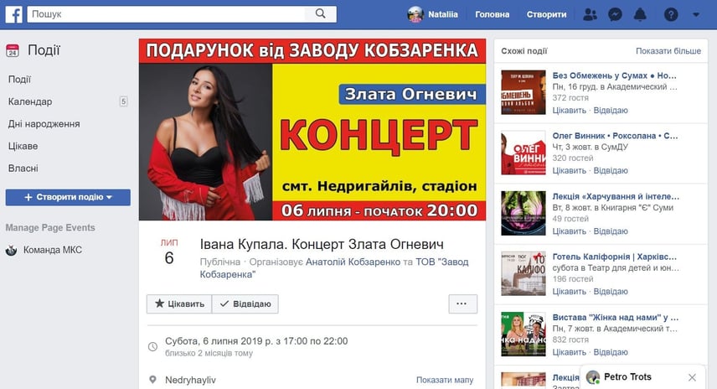Select Дні народження in the sidebar
The height and width of the screenshot is (389, 717).
click(x=44, y=124)
